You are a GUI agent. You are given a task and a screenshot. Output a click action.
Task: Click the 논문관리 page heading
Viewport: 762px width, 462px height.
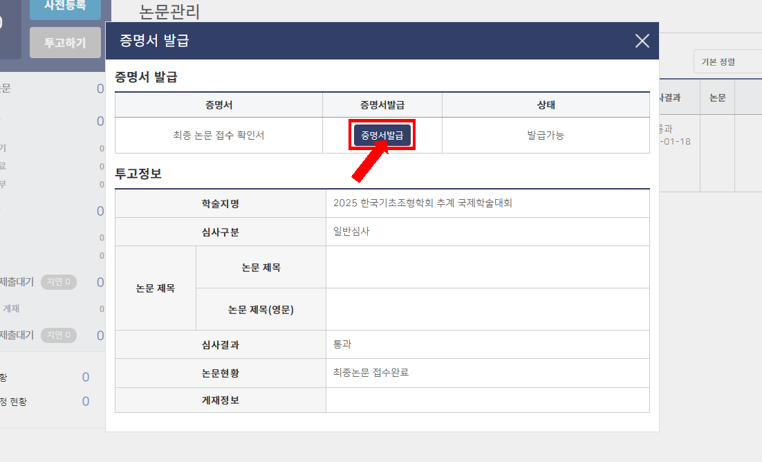point(169,12)
